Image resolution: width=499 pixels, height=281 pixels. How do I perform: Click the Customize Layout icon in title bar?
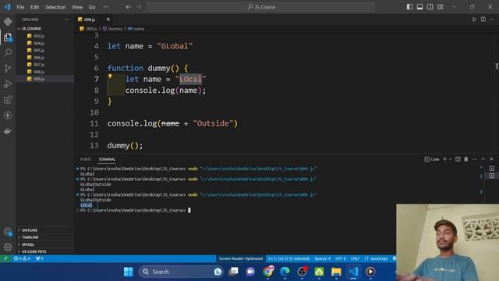[440, 7]
